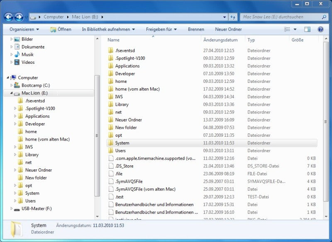Open the Help question mark icon
This screenshot has width=332, height=242.
pyautogui.click(x=320, y=29)
